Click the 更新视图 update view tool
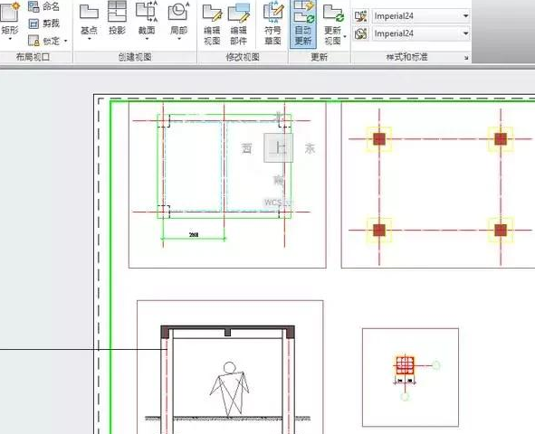The image size is (535, 434). (x=333, y=24)
